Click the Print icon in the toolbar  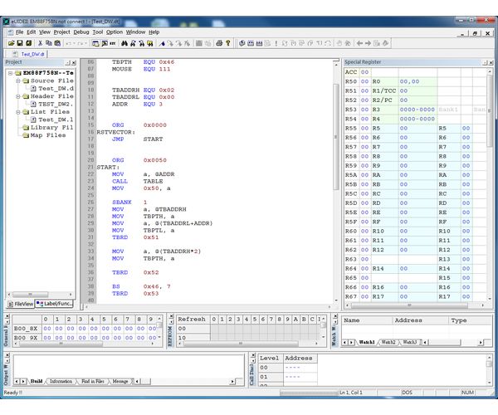point(217,42)
